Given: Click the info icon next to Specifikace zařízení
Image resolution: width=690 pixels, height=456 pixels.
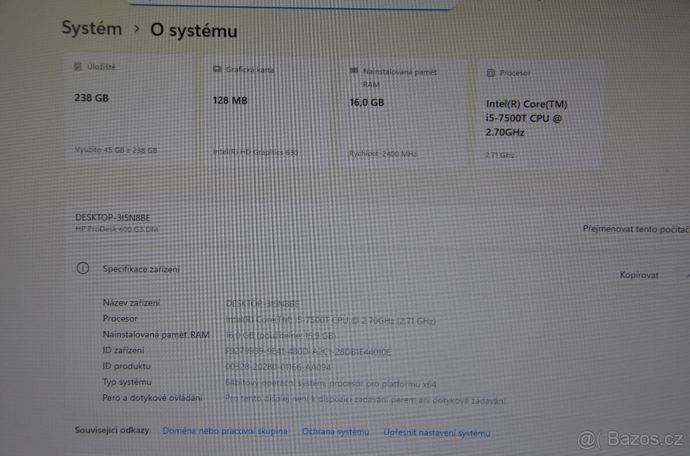Looking at the screenshot, I should [x=84, y=268].
